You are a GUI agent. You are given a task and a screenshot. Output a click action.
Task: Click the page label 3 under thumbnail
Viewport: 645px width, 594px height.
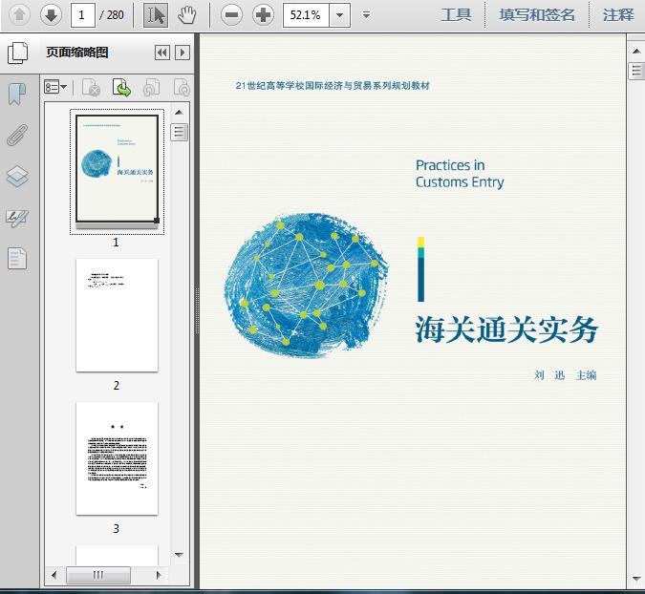tap(117, 528)
